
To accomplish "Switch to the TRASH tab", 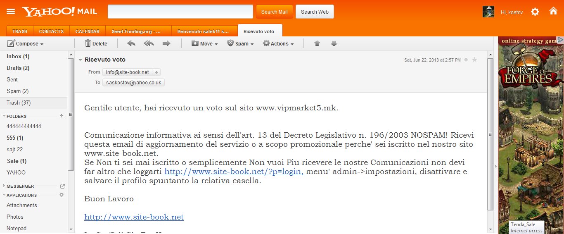I will click(x=20, y=31).
